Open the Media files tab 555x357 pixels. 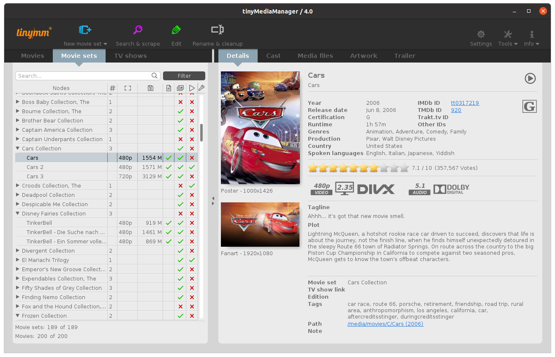315,56
